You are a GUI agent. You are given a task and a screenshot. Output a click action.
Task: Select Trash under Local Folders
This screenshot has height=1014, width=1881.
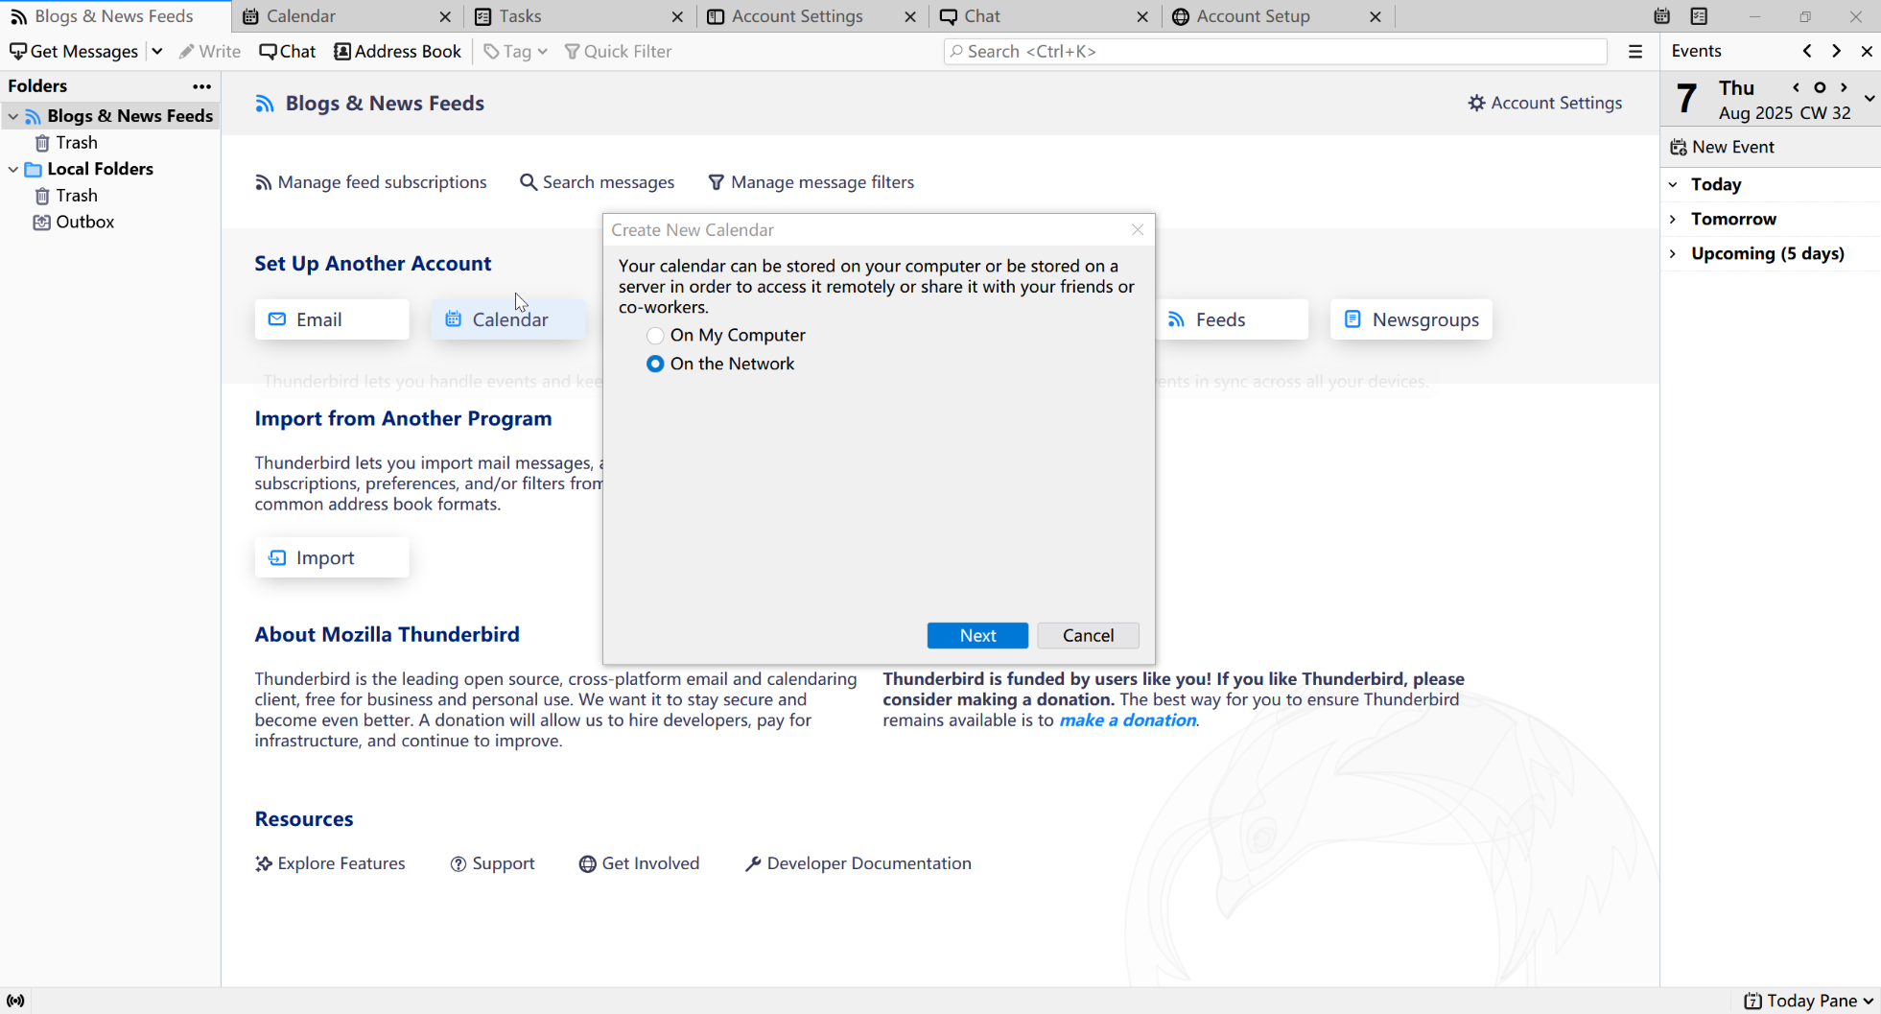click(76, 196)
